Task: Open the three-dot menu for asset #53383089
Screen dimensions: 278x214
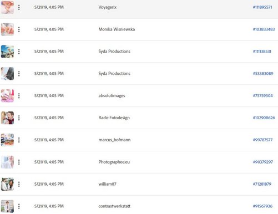Action: tap(19, 74)
